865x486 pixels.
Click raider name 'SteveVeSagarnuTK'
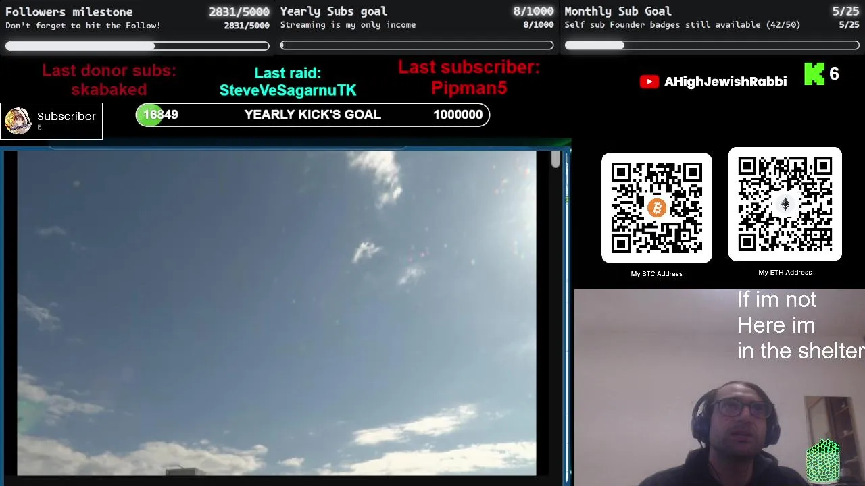(x=288, y=90)
